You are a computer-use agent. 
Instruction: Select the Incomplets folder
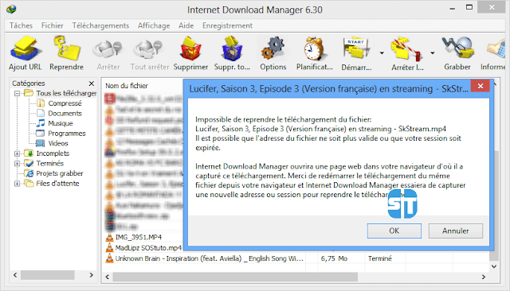pyautogui.click(x=53, y=153)
